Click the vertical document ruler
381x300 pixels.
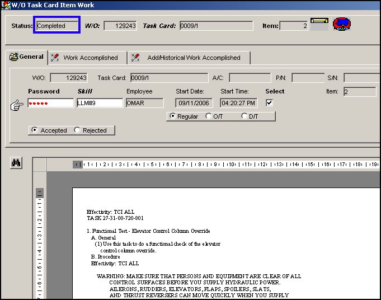40,243
